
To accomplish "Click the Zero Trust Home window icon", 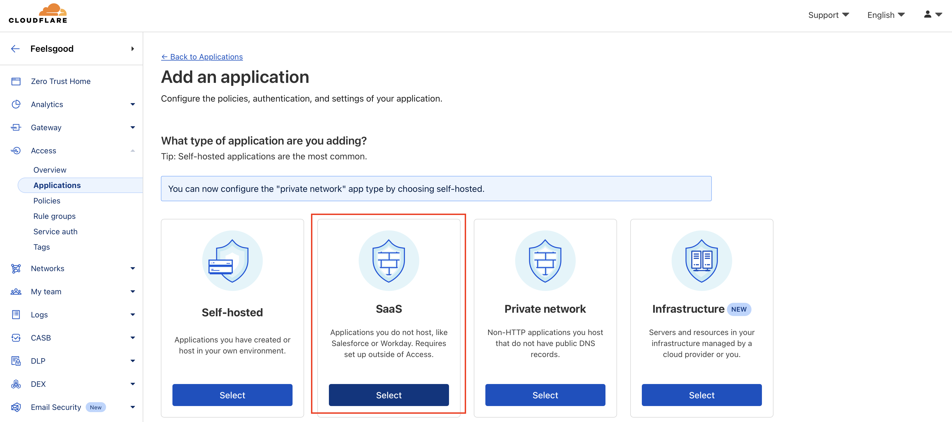I will coord(16,81).
